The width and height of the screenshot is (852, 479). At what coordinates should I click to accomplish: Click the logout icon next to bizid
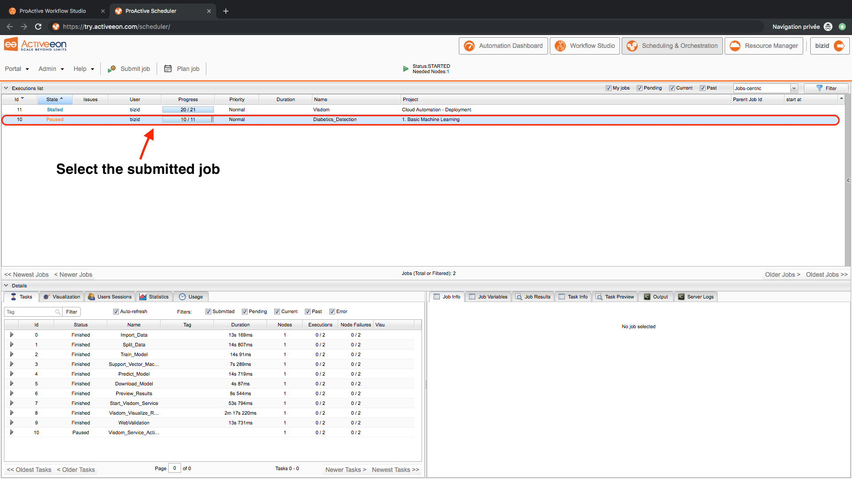tap(839, 46)
